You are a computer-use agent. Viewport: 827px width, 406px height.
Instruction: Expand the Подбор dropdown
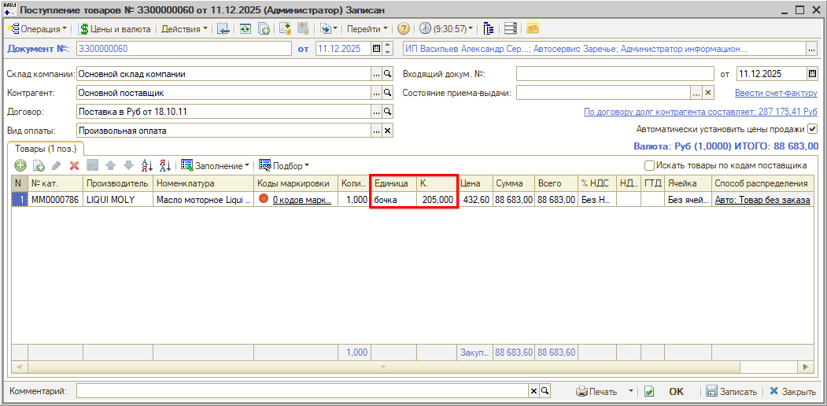[x=283, y=166]
